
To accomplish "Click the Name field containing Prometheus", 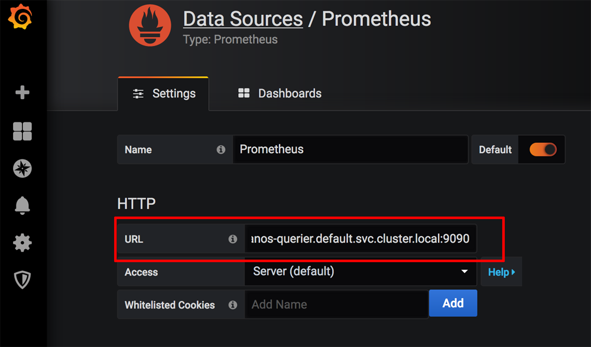I will (x=350, y=150).
